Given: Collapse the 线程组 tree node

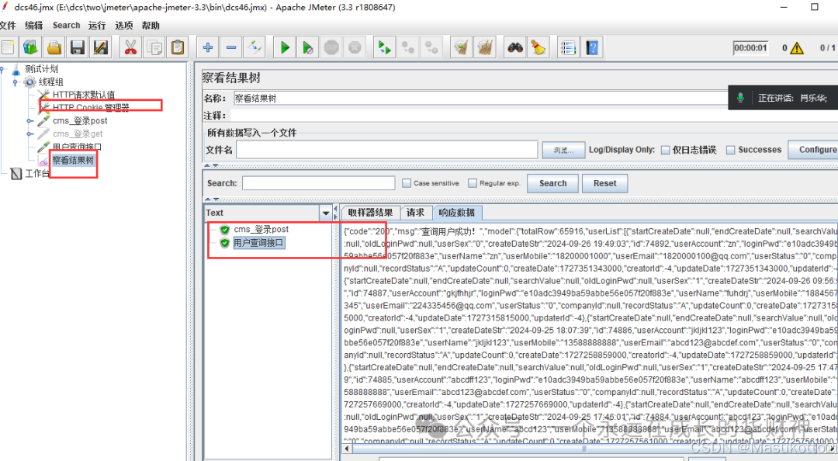Looking at the screenshot, I should [x=15, y=82].
